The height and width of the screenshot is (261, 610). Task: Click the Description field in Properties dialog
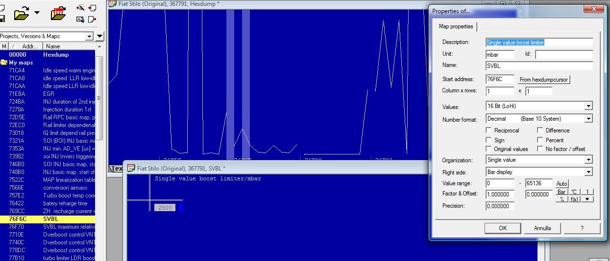pyautogui.click(x=539, y=43)
